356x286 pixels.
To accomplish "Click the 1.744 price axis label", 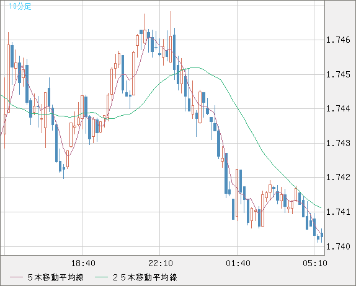I will (338, 108).
